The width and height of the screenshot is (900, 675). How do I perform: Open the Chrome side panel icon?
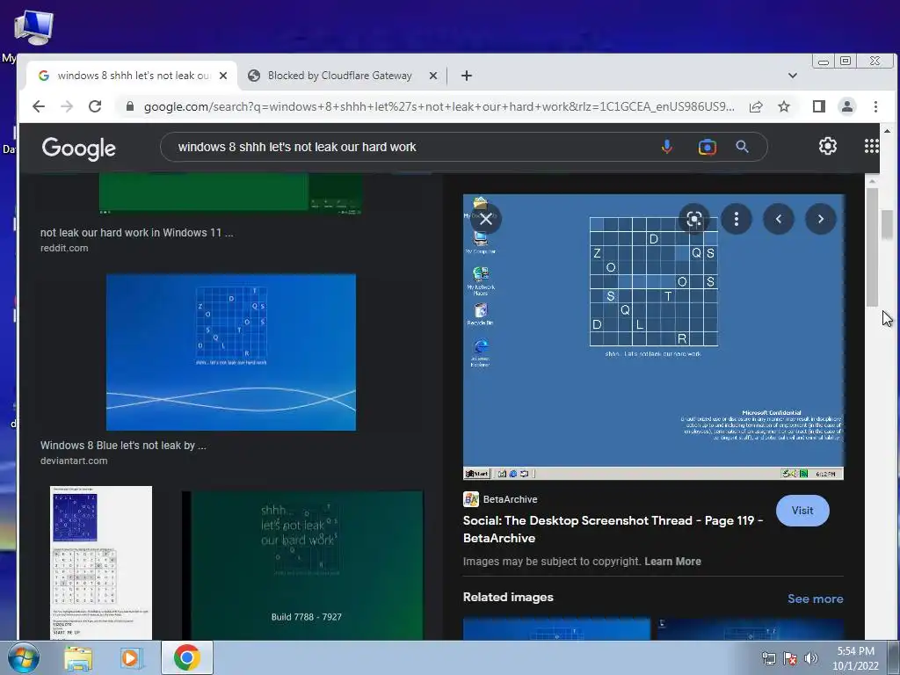(x=819, y=106)
